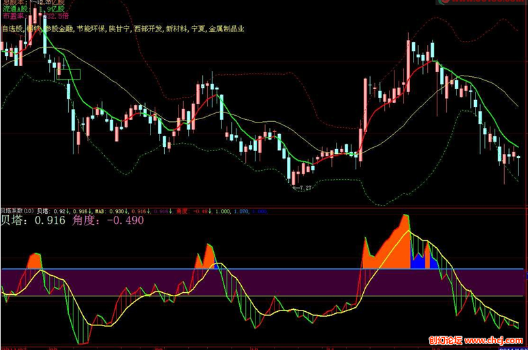Click the 金属制品业 industry tag
The width and height of the screenshot is (528, 350).
point(226,29)
